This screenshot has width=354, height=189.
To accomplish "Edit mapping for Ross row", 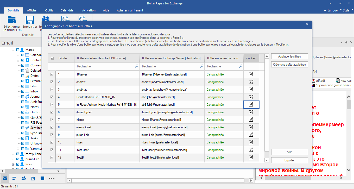I will [x=251, y=142].
